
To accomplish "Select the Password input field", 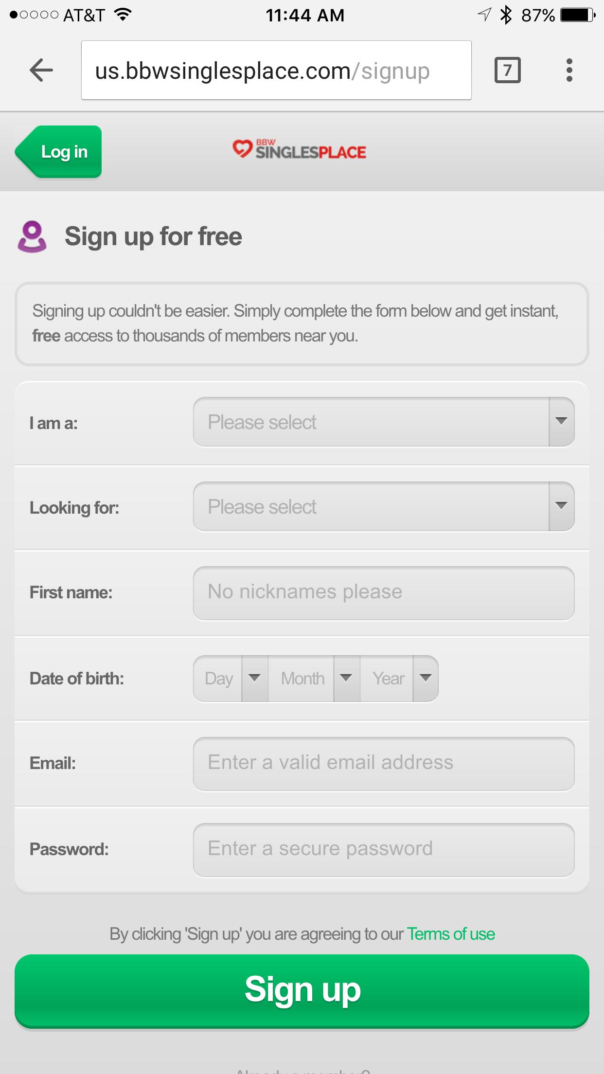I will point(383,849).
